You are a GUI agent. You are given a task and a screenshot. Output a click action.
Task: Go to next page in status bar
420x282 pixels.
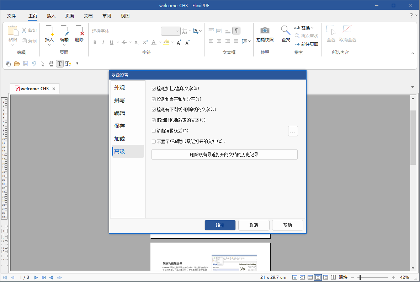36,277
